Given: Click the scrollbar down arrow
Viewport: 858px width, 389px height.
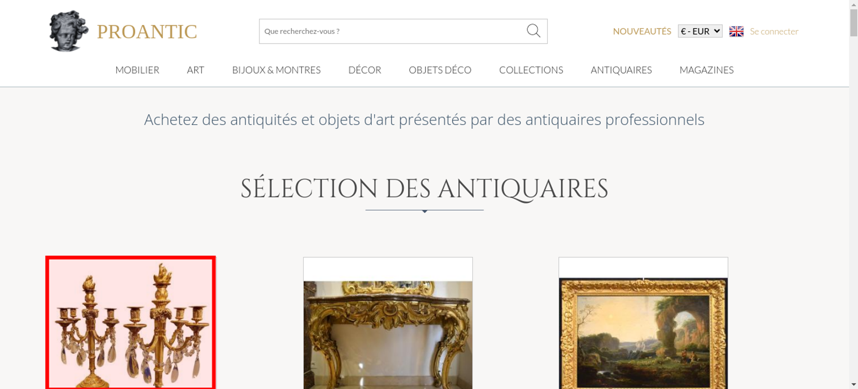Looking at the screenshot, I should click(x=854, y=384).
